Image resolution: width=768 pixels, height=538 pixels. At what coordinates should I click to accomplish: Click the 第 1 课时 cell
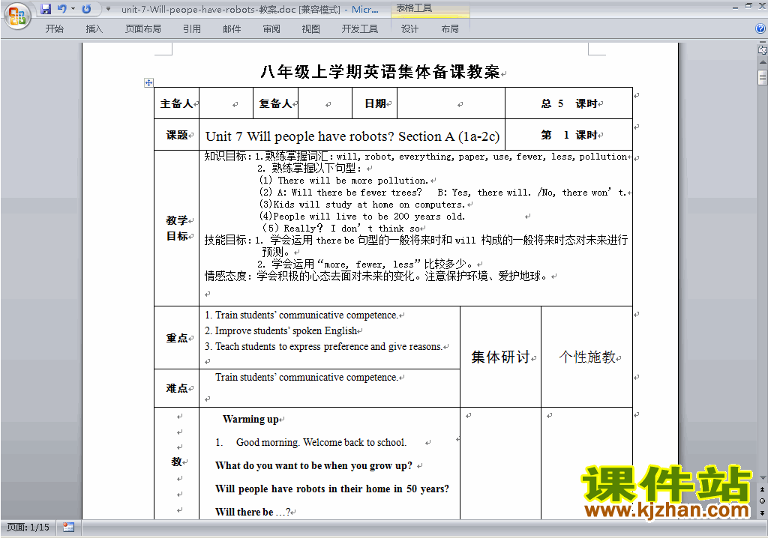pyautogui.click(x=568, y=135)
